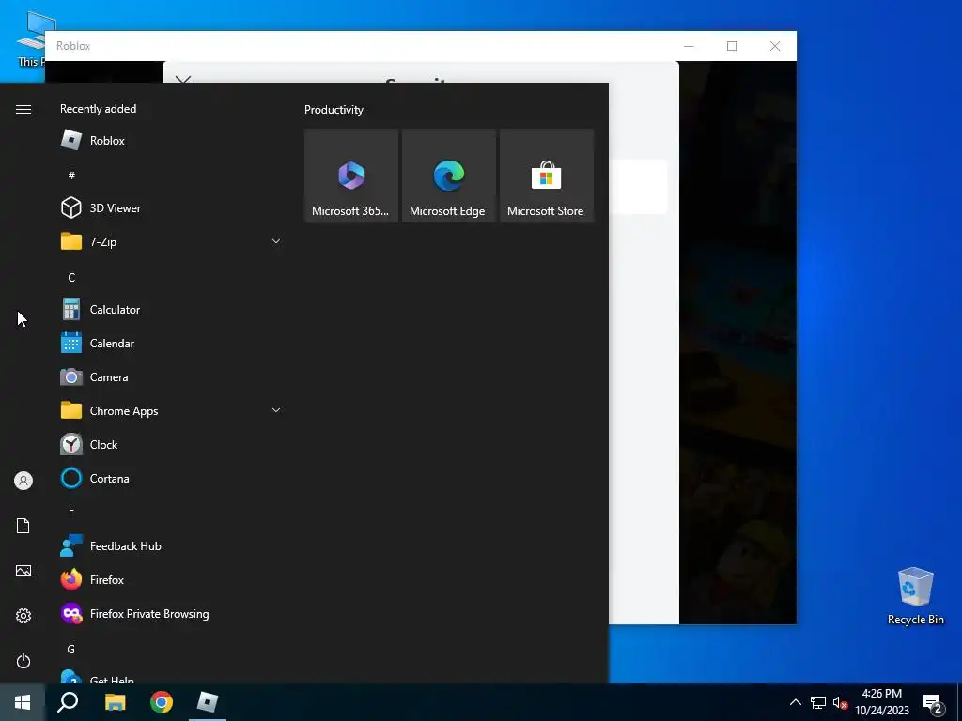The height and width of the screenshot is (721, 962).
Task: Open taskbar Search magnifier
Action: point(68,702)
